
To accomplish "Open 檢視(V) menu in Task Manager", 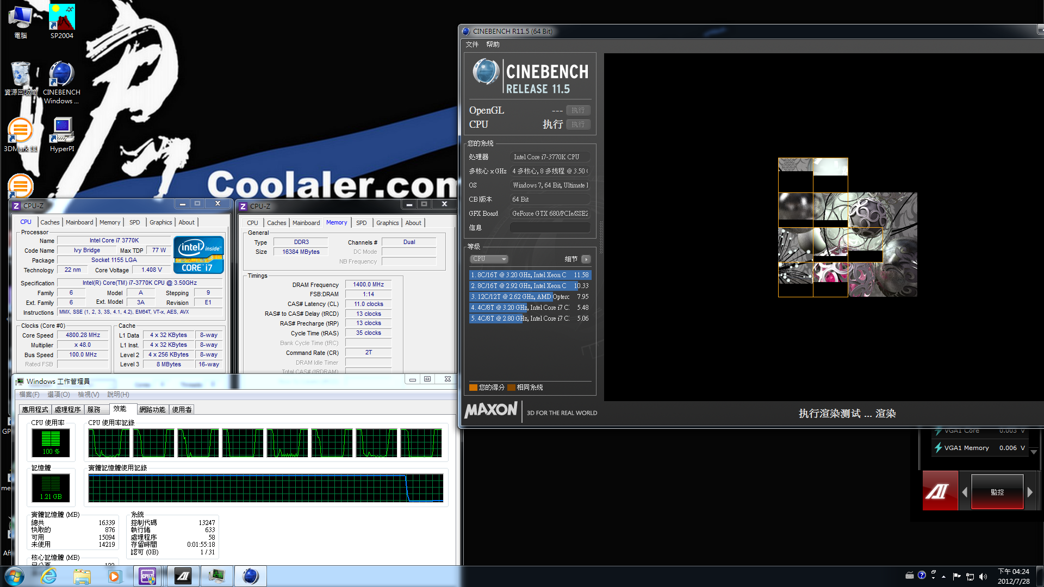I will [89, 395].
